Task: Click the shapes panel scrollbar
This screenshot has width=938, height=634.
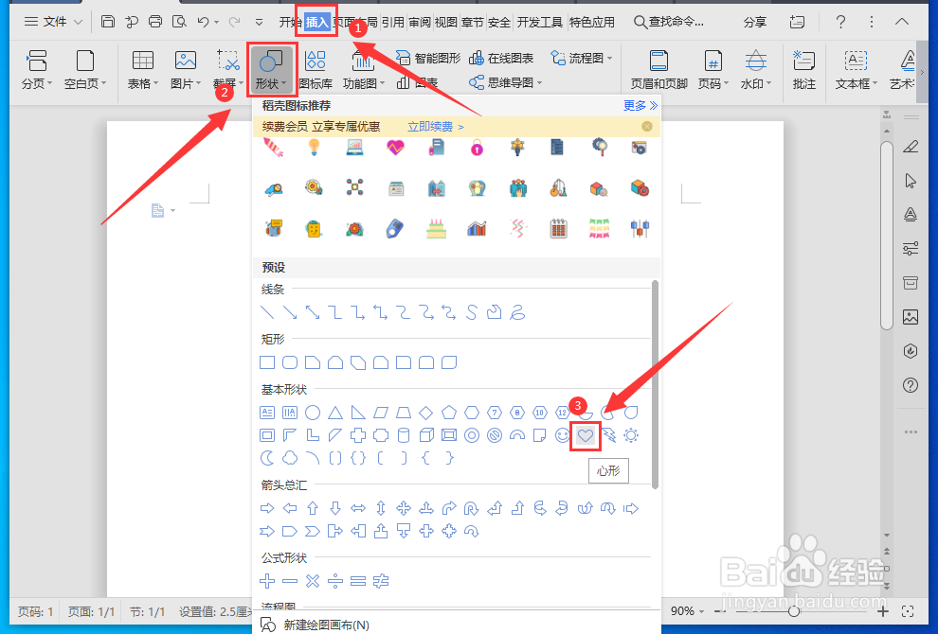Action: pos(655,384)
